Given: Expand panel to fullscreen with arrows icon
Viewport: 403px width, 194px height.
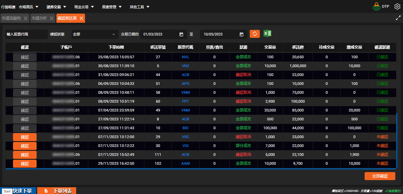Looking at the screenshot, I should coord(398,18).
